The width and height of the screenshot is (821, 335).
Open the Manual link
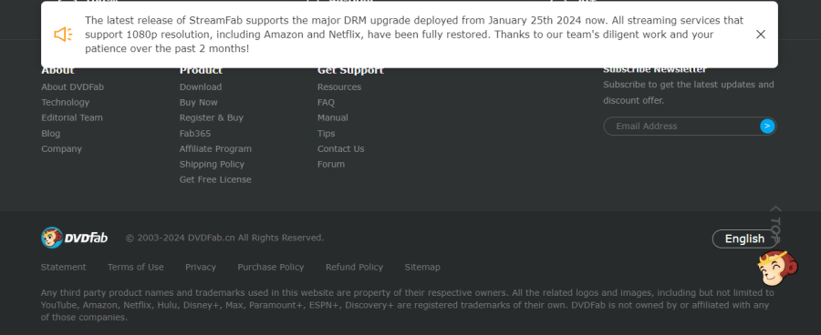(x=332, y=117)
